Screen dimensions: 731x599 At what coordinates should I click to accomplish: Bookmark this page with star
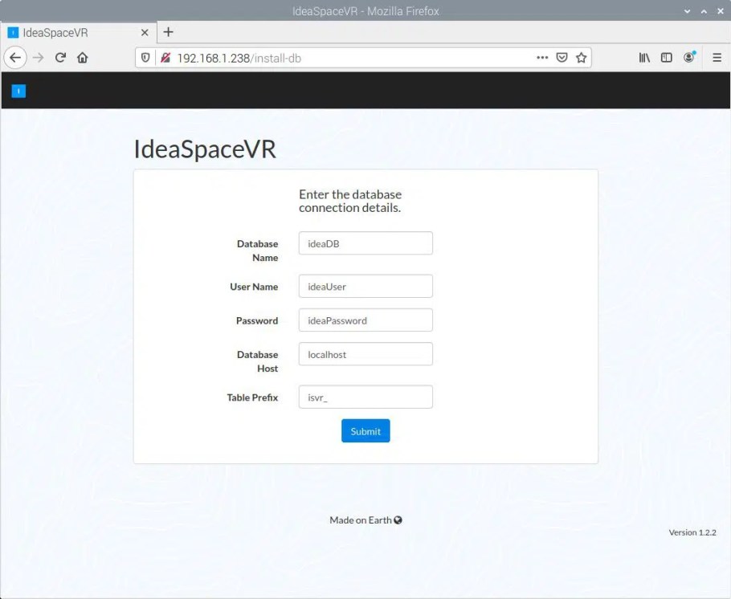pyautogui.click(x=581, y=58)
